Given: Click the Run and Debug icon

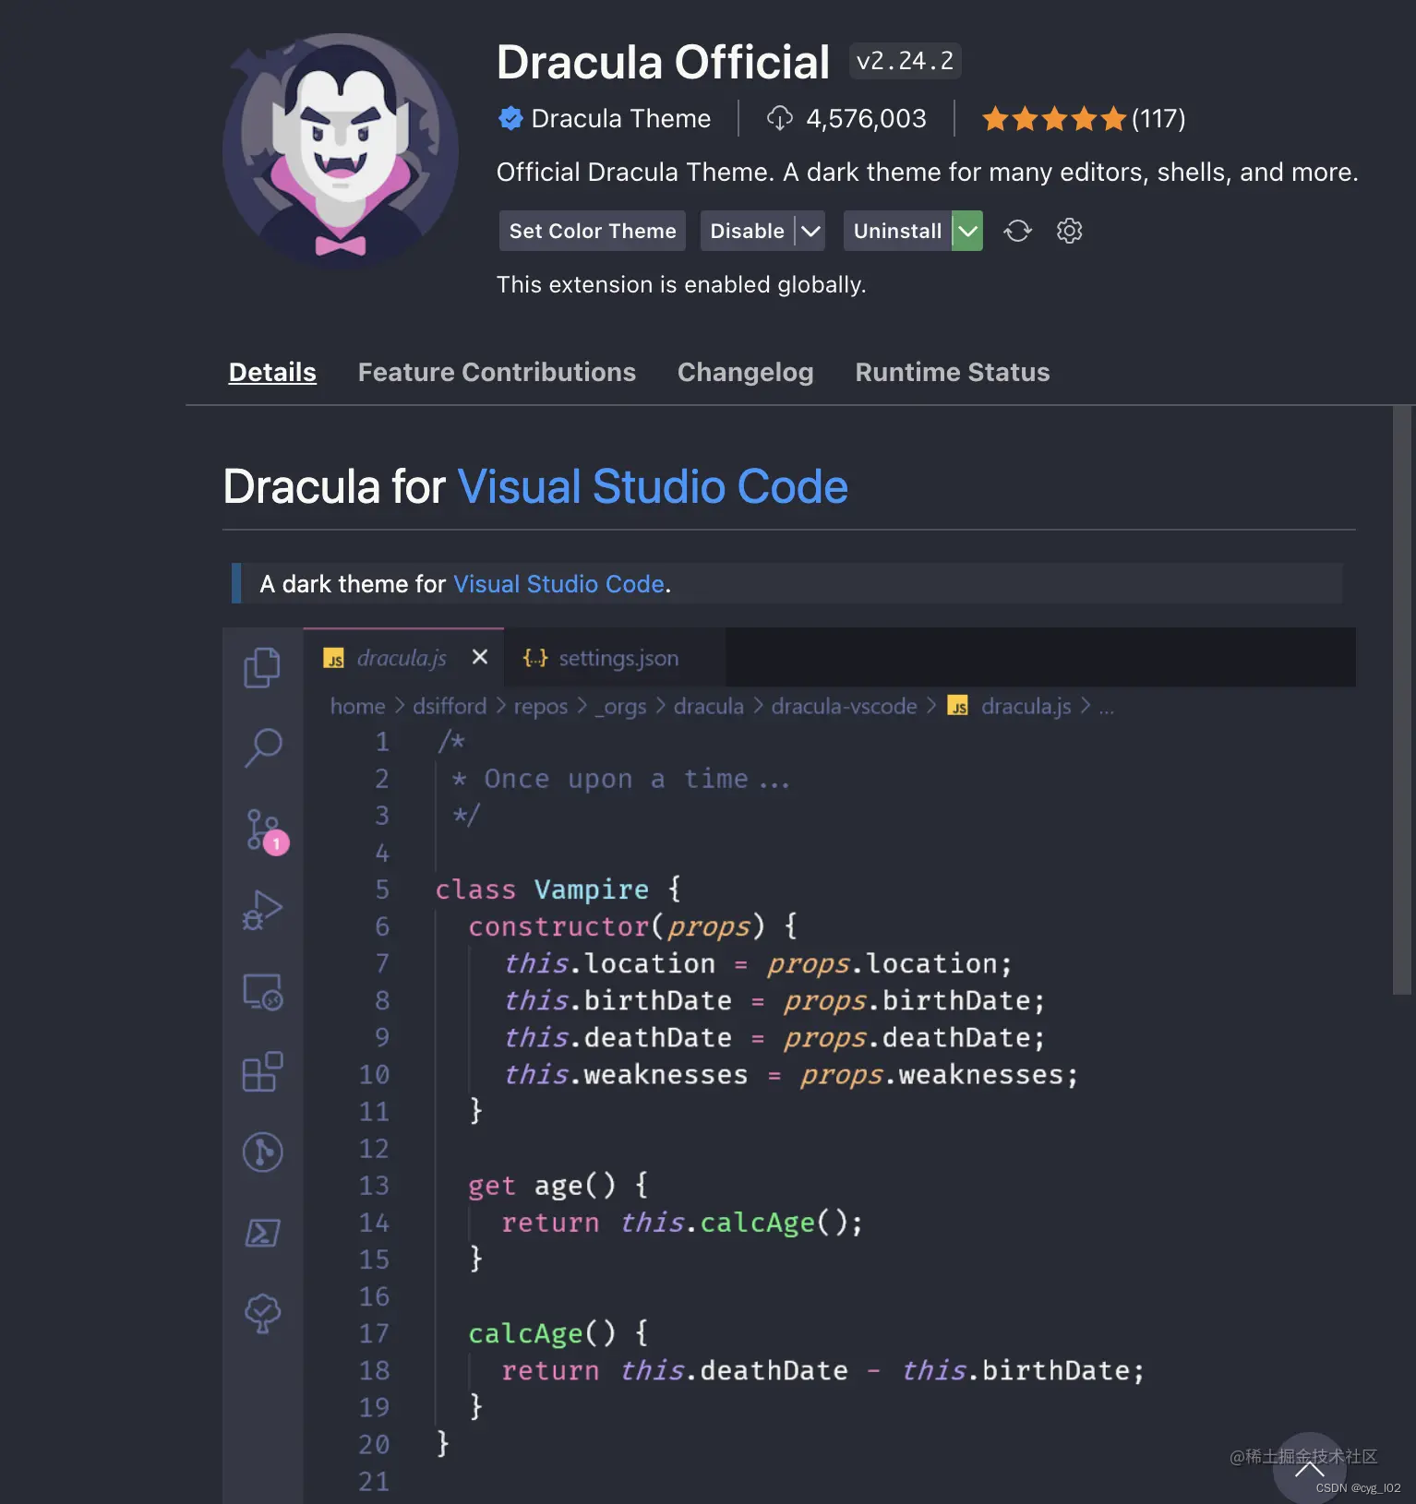Looking at the screenshot, I should click(x=262, y=910).
